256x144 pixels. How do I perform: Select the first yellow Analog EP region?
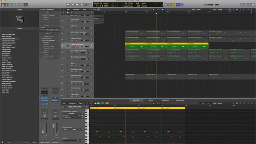135,46
